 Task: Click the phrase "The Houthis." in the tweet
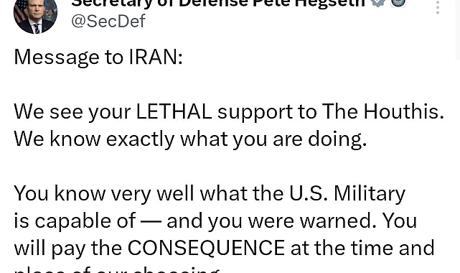(x=383, y=112)
